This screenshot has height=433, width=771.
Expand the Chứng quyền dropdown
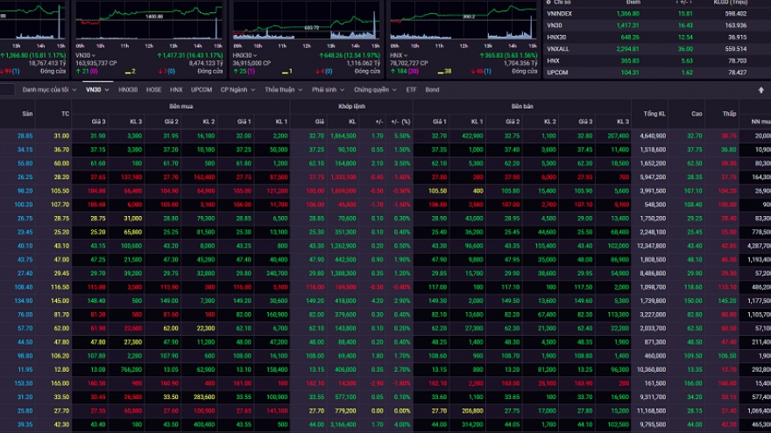point(374,90)
